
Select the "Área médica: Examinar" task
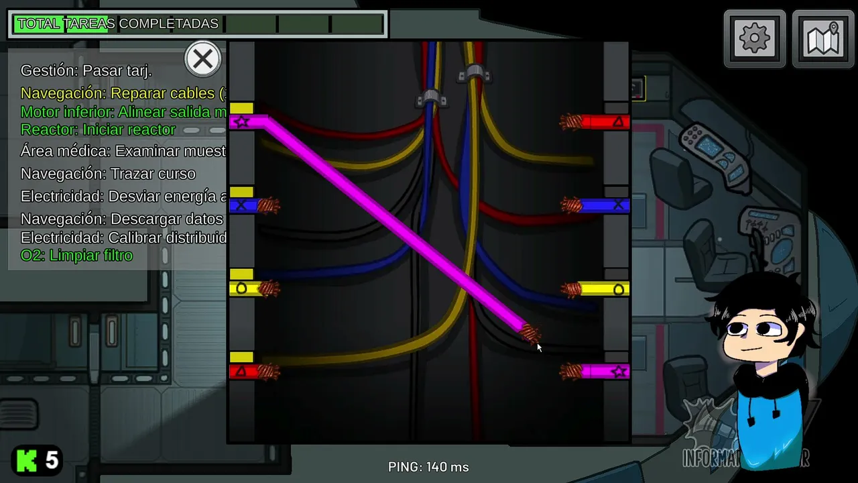(123, 151)
